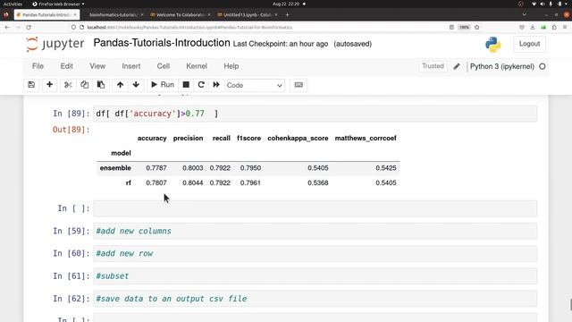The width and height of the screenshot is (572, 322).
Task: Rename notebook title Pandas-Tutorials-Introduction
Action: [x=162, y=43]
